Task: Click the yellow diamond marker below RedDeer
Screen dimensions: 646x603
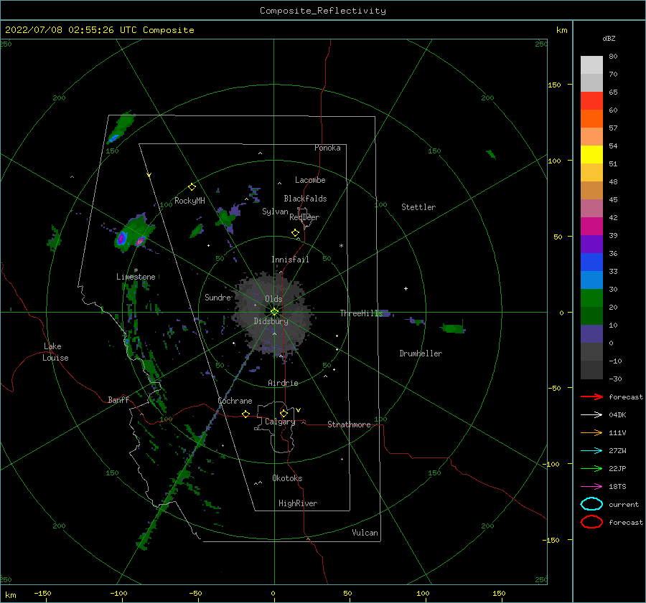Action: pyautogui.click(x=296, y=233)
